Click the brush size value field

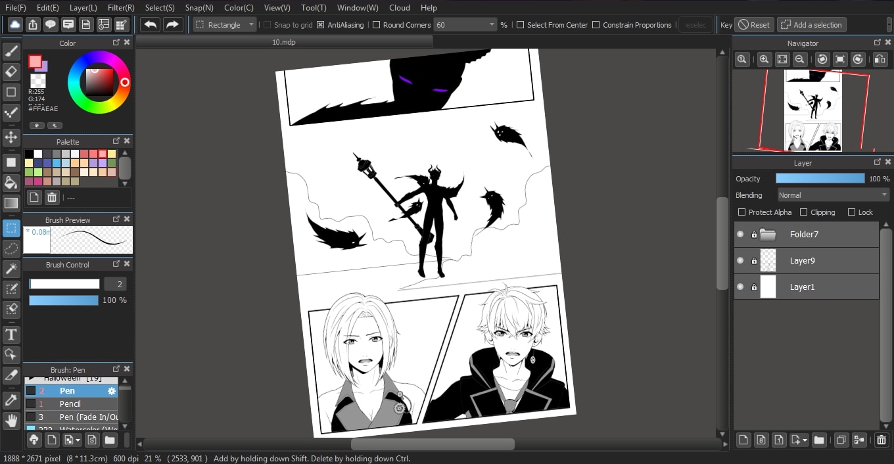(x=115, y=284)
